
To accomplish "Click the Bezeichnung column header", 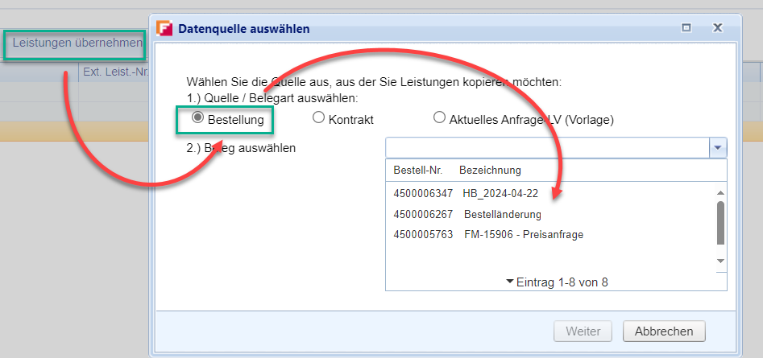I will [490, 170].
